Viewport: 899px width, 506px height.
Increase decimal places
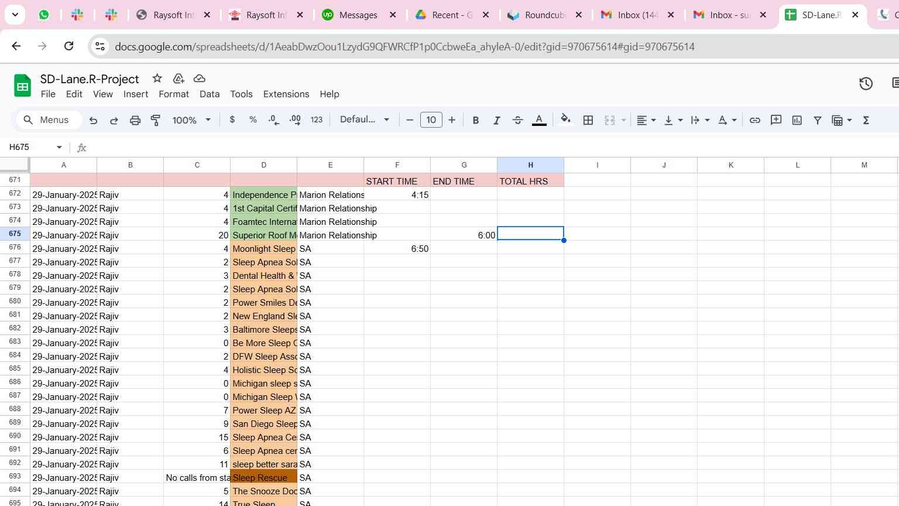295,119
